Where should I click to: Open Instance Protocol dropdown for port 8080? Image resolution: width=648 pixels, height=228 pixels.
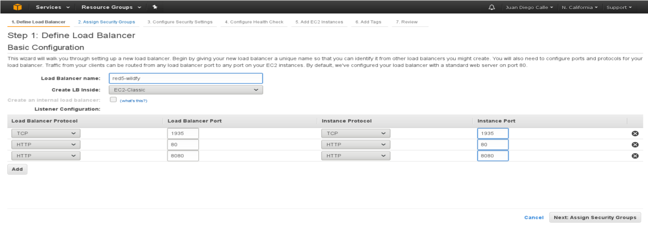coord(356,156)
